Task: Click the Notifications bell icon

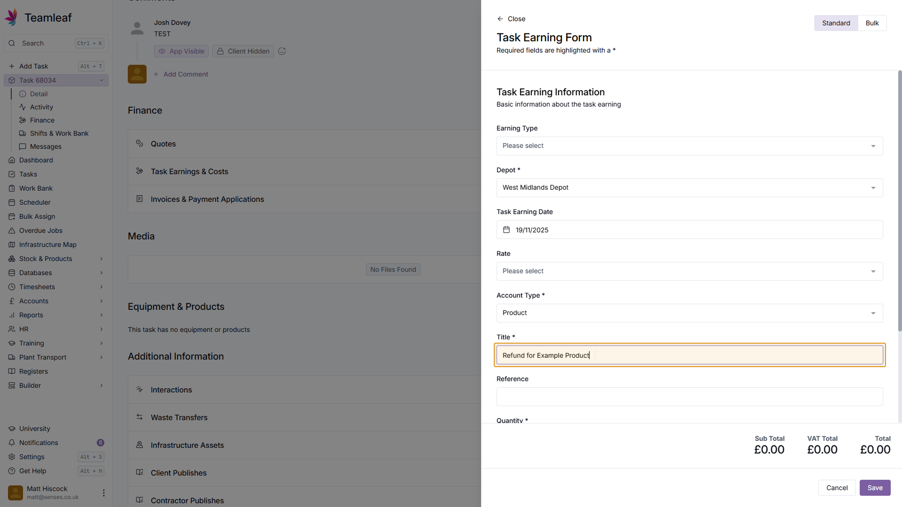Action: [12, 443]
